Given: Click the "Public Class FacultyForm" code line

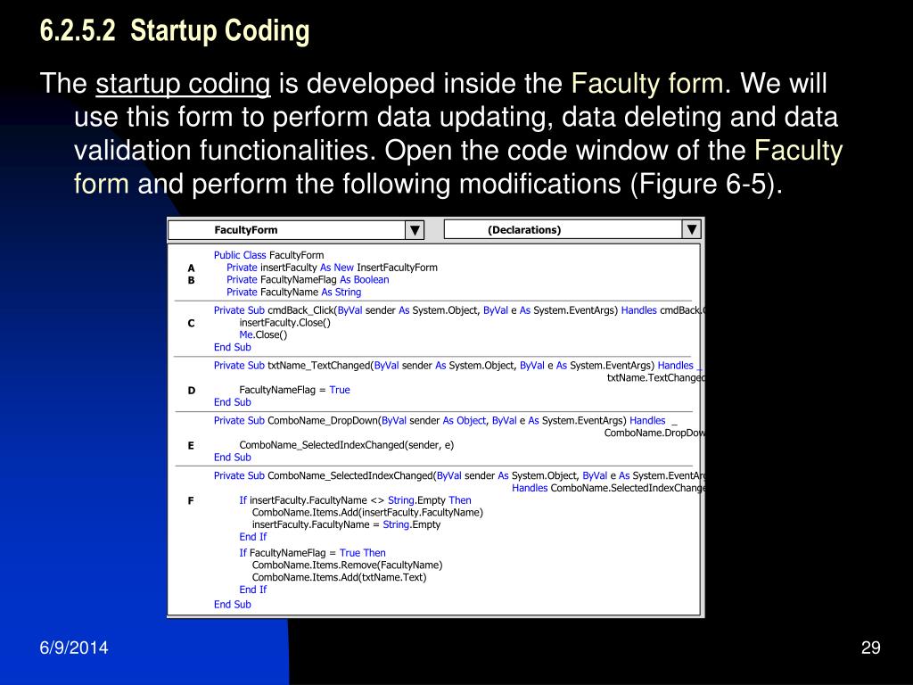Looking at the screenshot, I should (268, 255).
